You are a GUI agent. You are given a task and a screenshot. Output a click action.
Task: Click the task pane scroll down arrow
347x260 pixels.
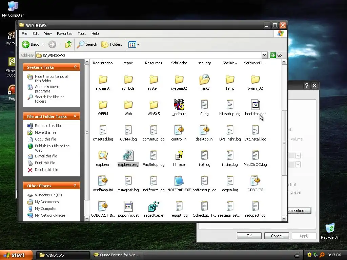pyautogui.click(x=87, y=218)
